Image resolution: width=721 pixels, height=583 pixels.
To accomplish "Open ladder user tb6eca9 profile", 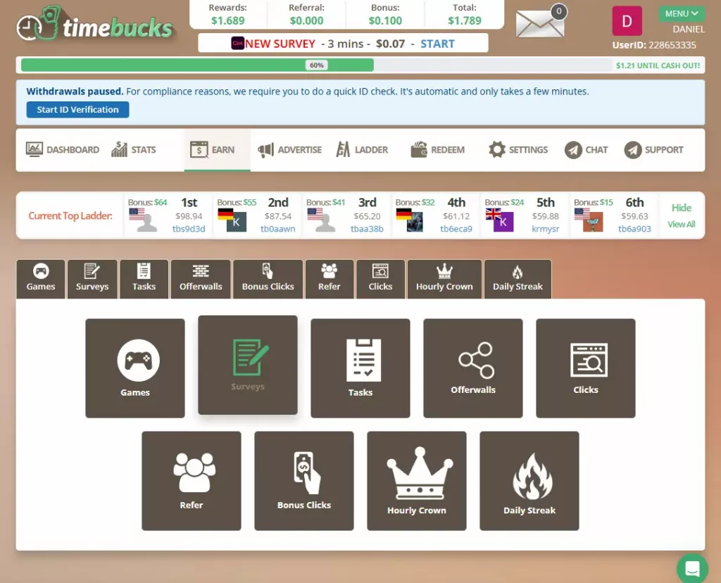I will point(456,229).
